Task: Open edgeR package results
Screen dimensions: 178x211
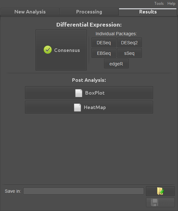Action: click(x=116, y=63)
